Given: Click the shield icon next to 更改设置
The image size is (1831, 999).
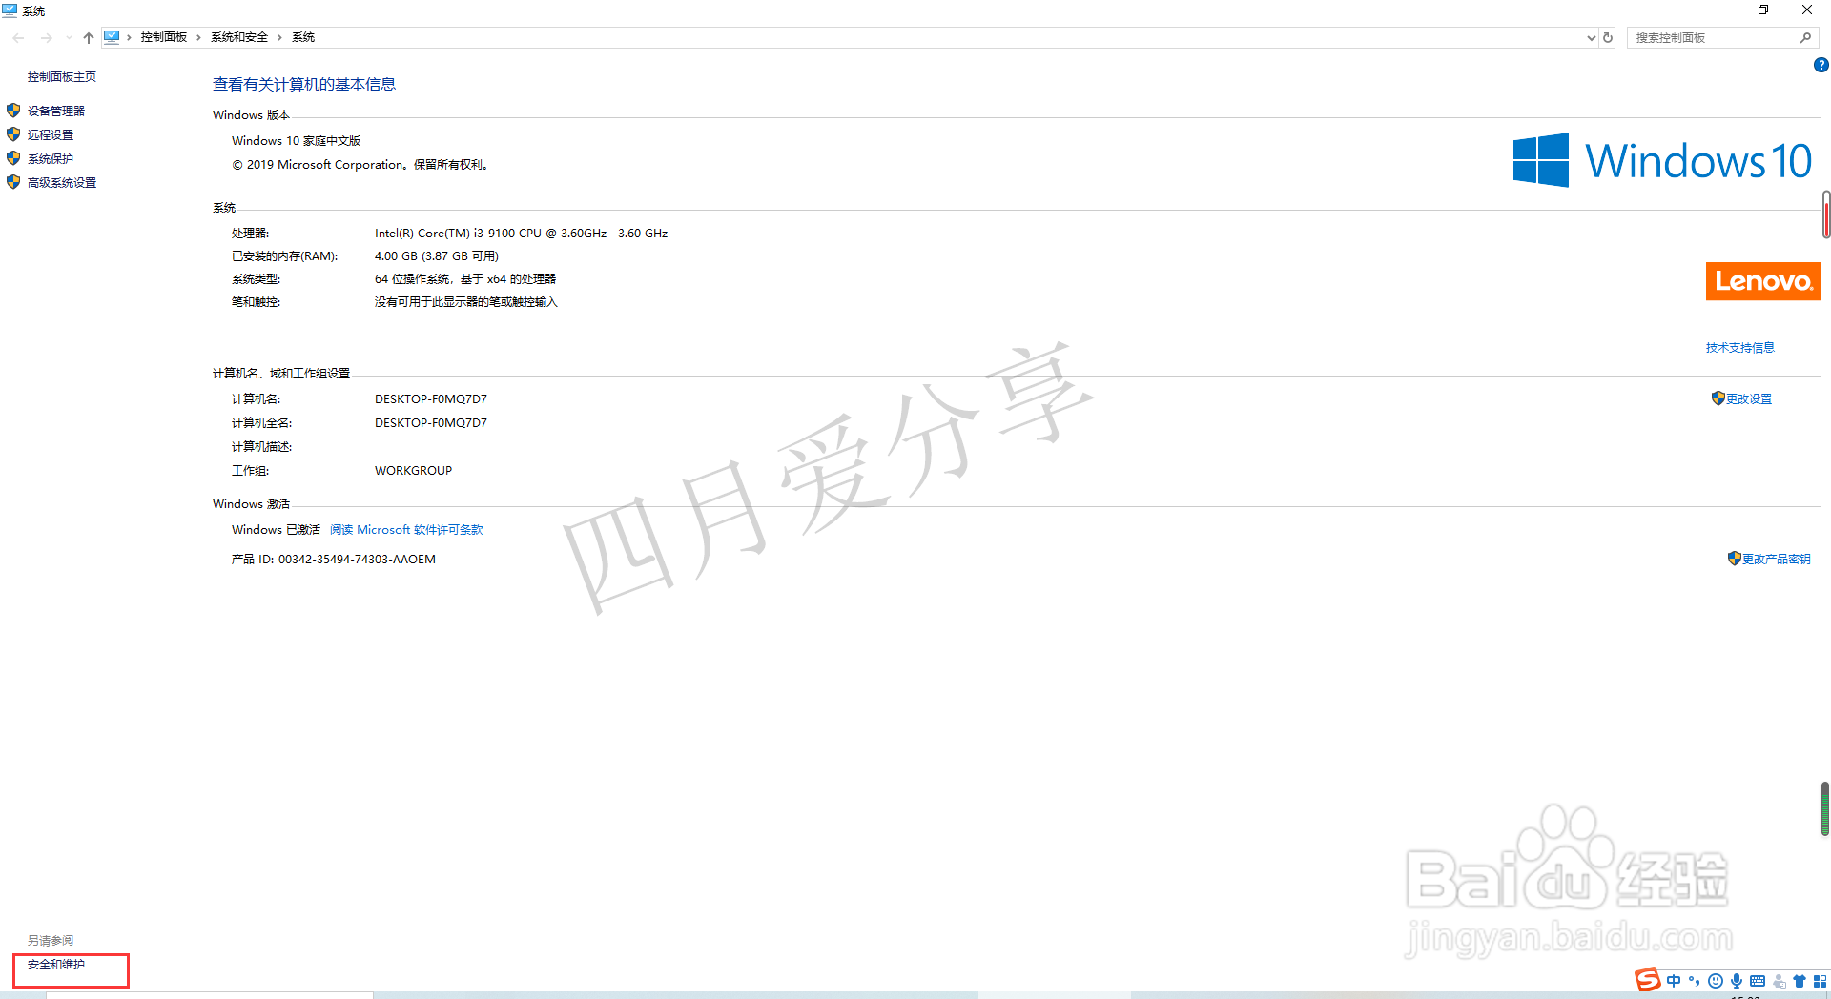Looking at the screenshot, I should (1718, 398).
